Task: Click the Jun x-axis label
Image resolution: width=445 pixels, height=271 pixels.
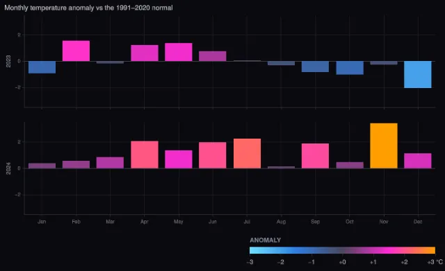Action: 213,222
